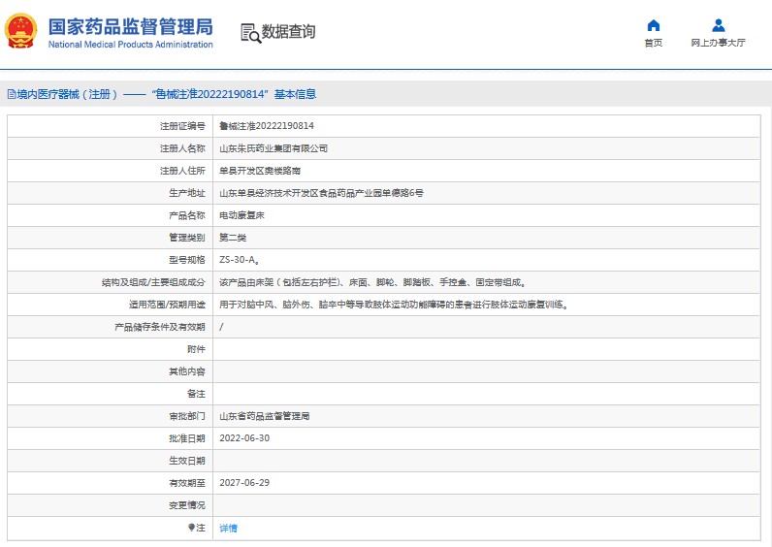The height and width of the screenshot is (547, 772).
Task: Click the 适用范围/预期用途 label
Action: click(x=167, y=305)
